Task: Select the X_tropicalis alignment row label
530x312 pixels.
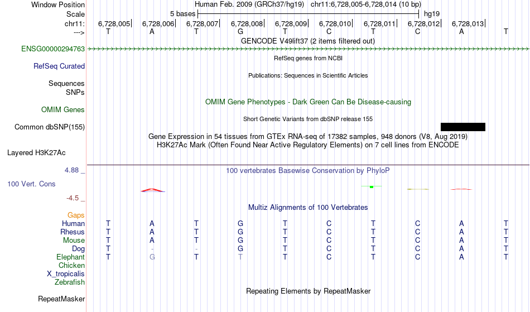Action: pos(66,274)
